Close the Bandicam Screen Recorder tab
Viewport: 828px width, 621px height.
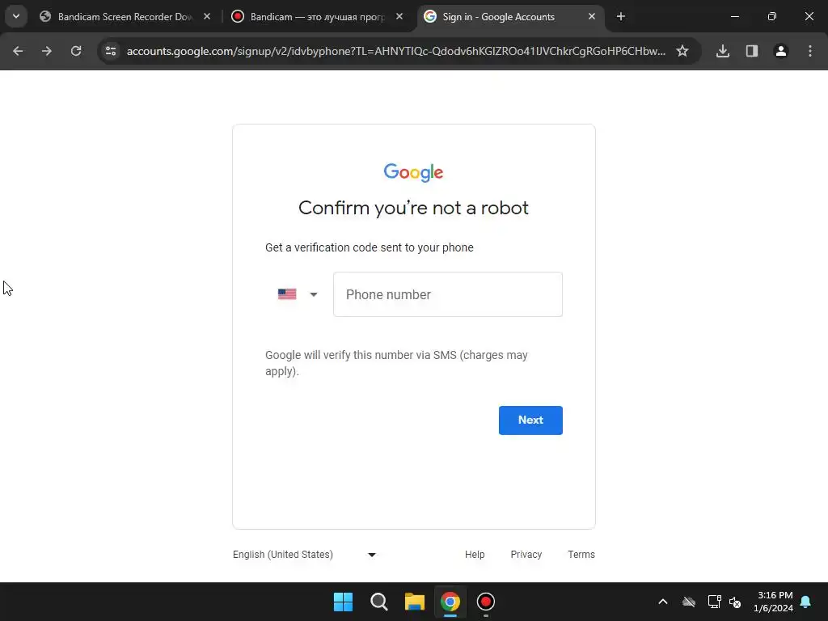coord(207,17)
